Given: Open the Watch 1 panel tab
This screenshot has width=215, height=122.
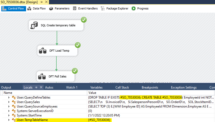Looking at the screenshot, I should (72, 87).
